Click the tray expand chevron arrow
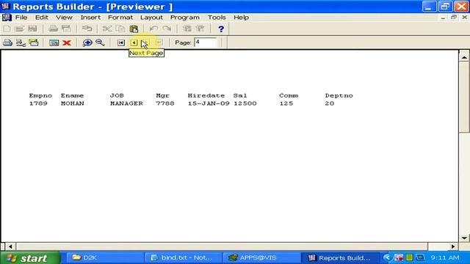 point(387,257)
